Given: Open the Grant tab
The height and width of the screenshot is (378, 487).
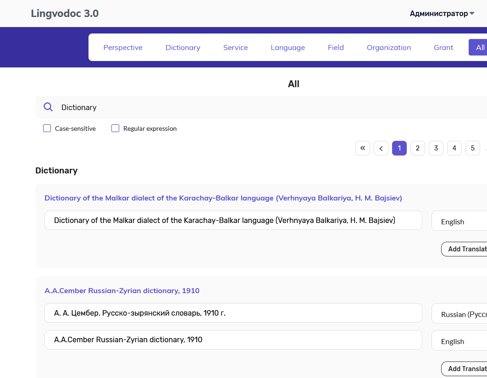Looking at the screenshot, I should [x=443, y=47].
